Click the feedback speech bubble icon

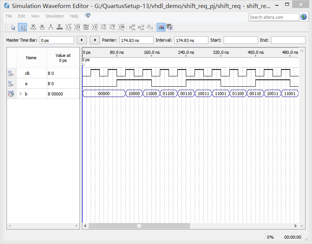pyautogui.click(x=88, y=16)
